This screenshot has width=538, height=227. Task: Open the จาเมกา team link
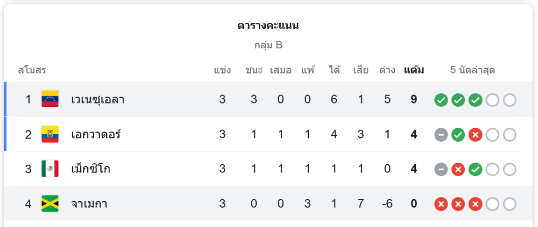[89, 204]
